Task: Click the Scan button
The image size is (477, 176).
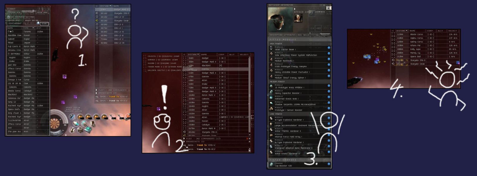Action: click(44, 23)
